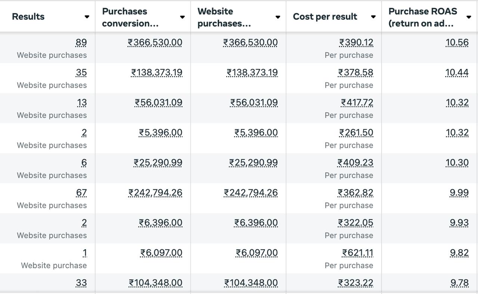478x294 pixels.
Task: Click the ₹366,530.00 purchases conversion value
Action: pos(155,43)
